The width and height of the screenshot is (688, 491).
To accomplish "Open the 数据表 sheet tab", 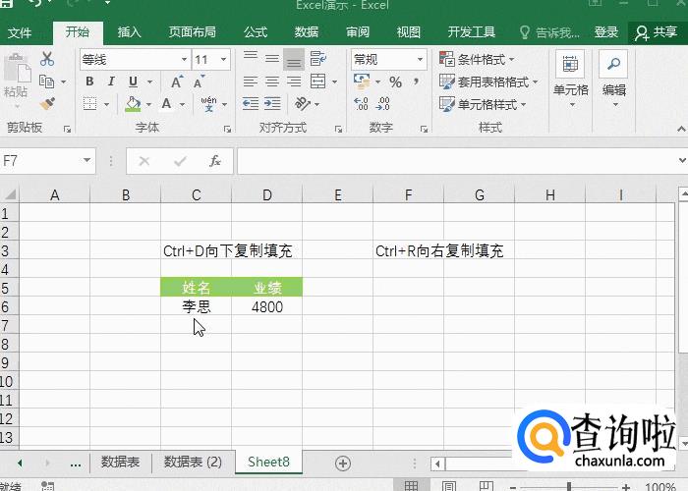I will [120, 462].
